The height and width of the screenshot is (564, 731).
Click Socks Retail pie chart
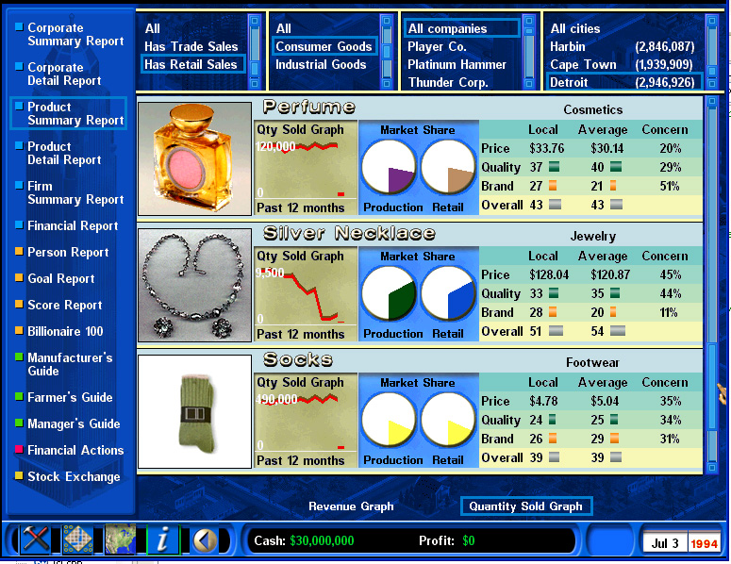pos(448,420)
